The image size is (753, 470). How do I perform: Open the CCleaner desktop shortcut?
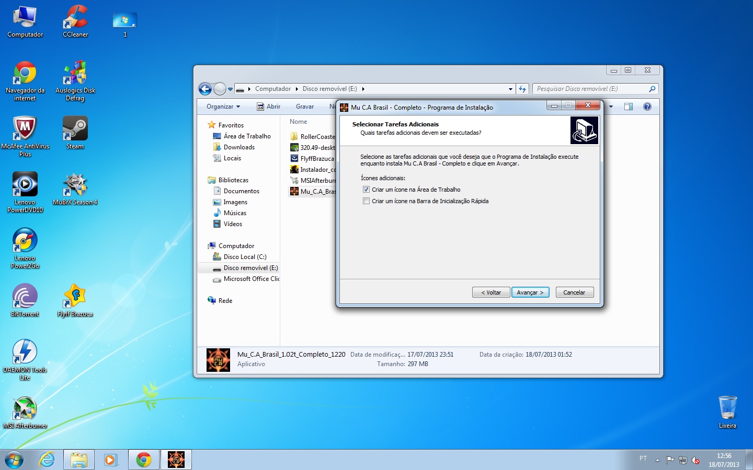click(x=75, y=21)
